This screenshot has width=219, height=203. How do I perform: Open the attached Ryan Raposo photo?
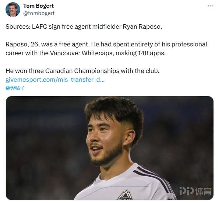[x=110, y=148]
